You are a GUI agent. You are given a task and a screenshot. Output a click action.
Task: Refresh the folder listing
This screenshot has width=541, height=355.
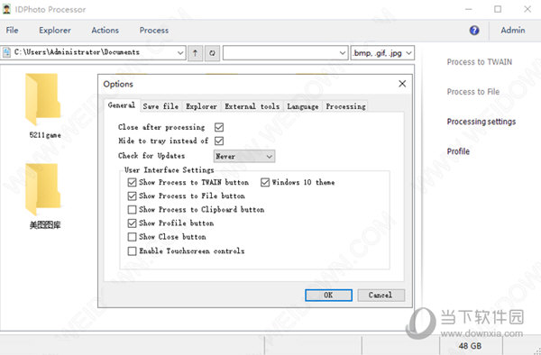[212, 53]
